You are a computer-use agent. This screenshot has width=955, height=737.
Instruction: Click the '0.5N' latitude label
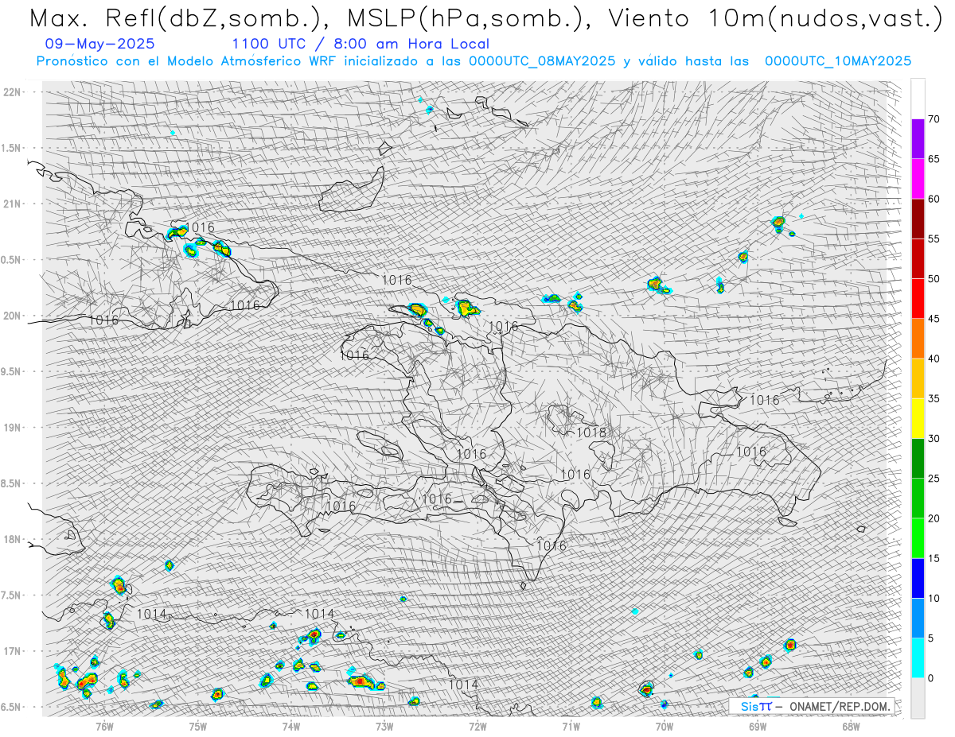(10, 260)
